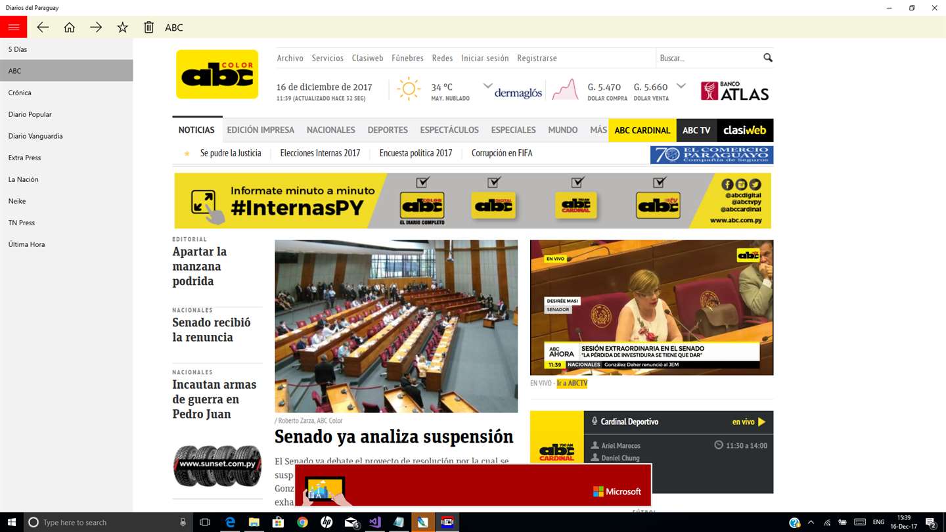Click the Windows taskbar search box
Viewport: 946px width, 532px height.
coord(108,522)
